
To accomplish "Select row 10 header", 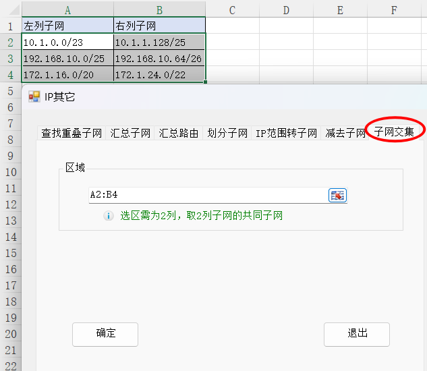I will (10, 172).
